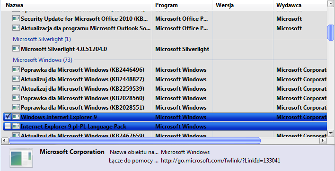Click the icon beside Aktualizuj KB2259539

[x=16, y=88]
